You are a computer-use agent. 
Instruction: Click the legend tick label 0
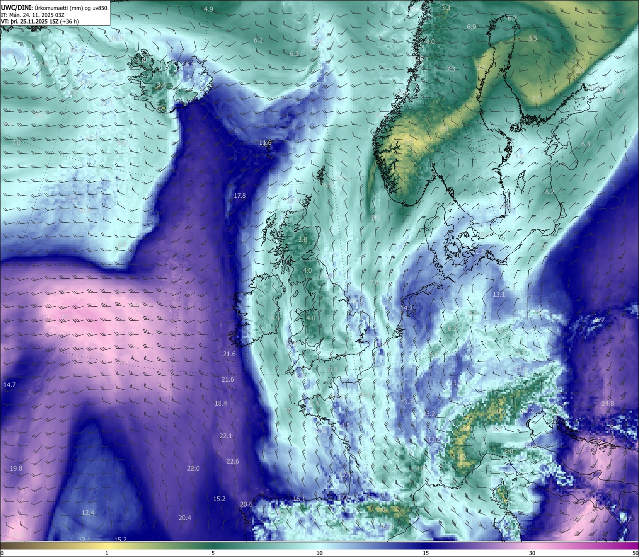(2, 553)
